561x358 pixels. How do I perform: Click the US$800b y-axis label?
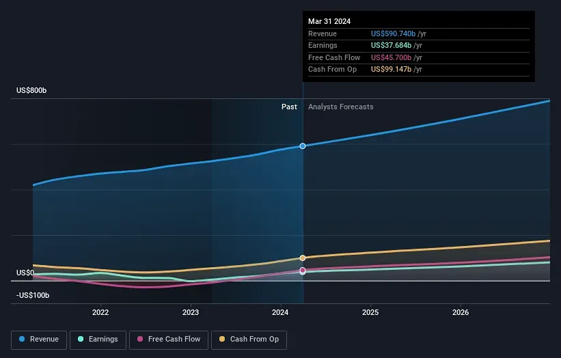[33, 91]
